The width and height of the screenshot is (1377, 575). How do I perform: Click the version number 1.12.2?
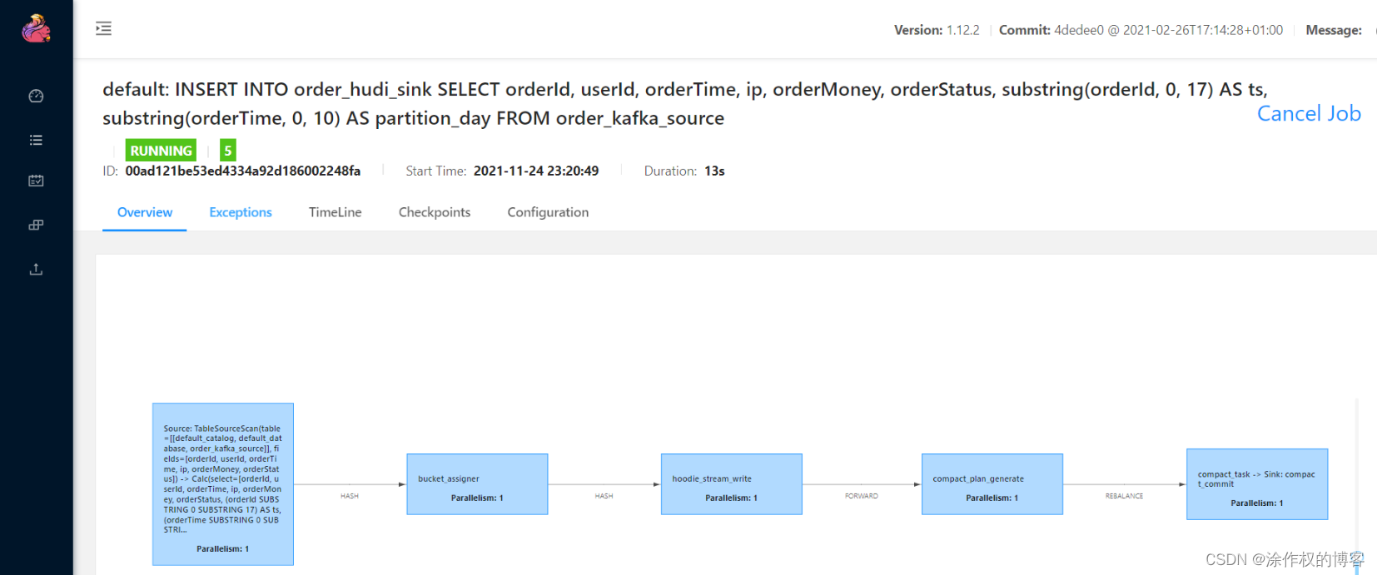[963, 30]
